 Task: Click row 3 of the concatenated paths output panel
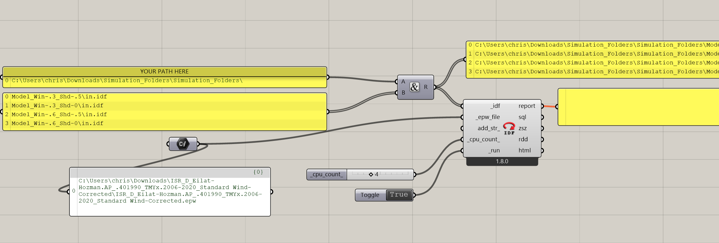593,72
